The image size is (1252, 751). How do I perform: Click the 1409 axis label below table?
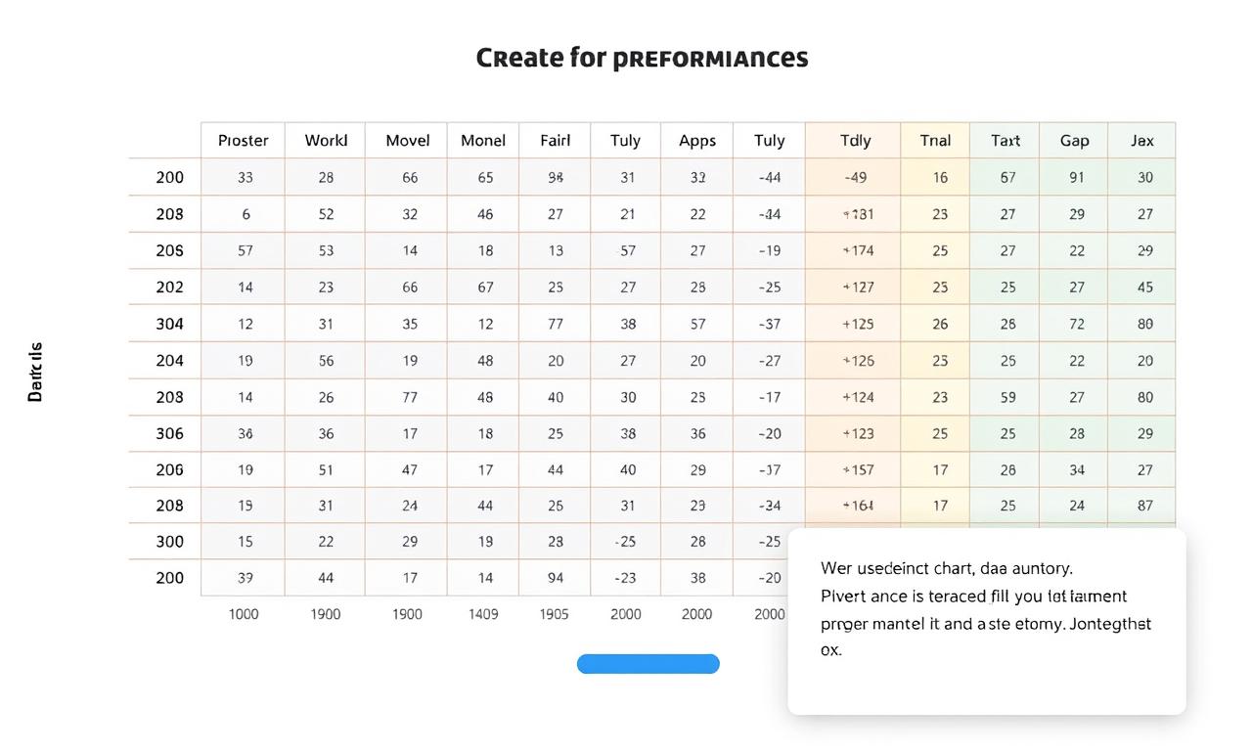483,614
